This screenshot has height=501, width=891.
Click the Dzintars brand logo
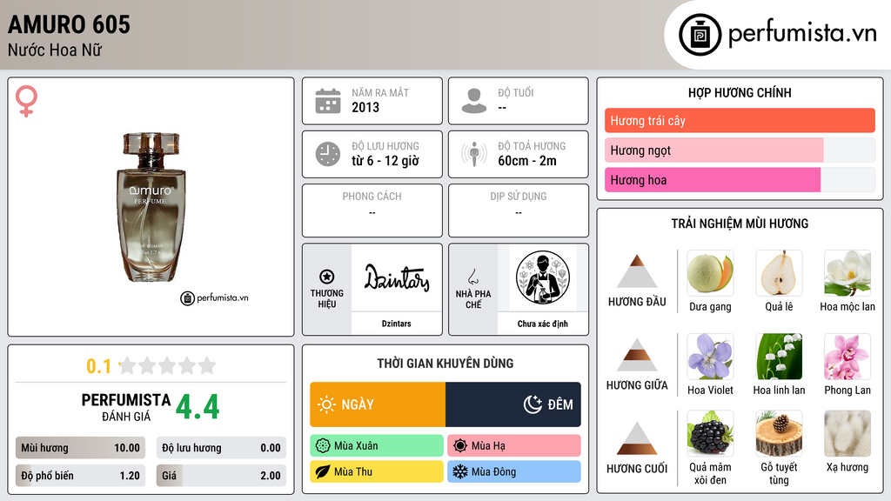tap(397, 277)
